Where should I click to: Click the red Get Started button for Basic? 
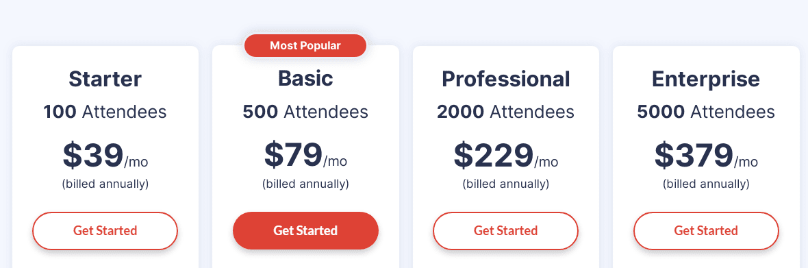click(x=305, y=230)
